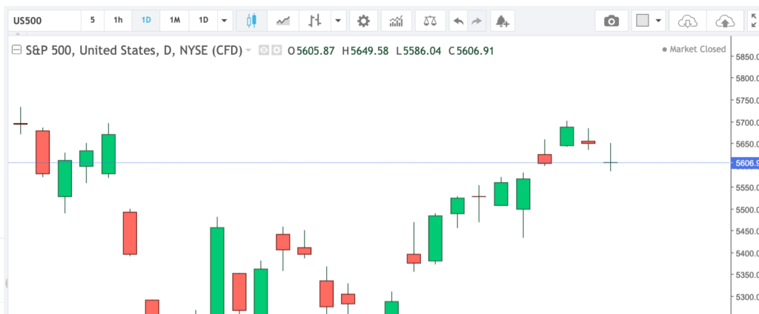Select the 1h timeframe
Screen dimensions: 759x314
pos(118,21)
